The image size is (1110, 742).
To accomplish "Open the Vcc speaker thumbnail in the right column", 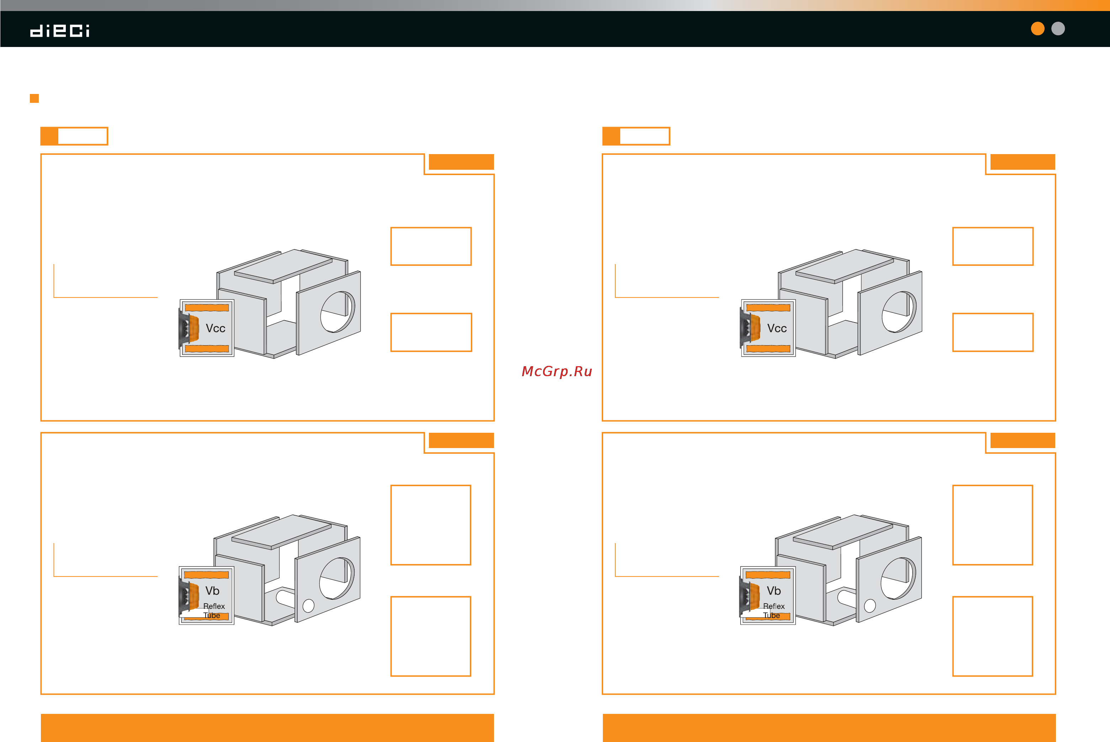I will click(768, 328).
